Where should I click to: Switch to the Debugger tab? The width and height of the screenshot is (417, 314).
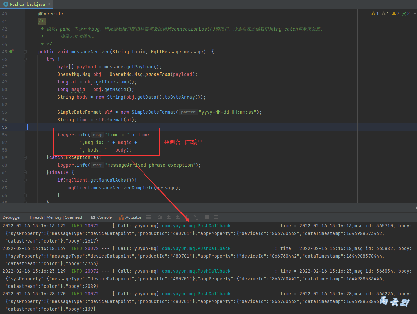click(12, 217)
